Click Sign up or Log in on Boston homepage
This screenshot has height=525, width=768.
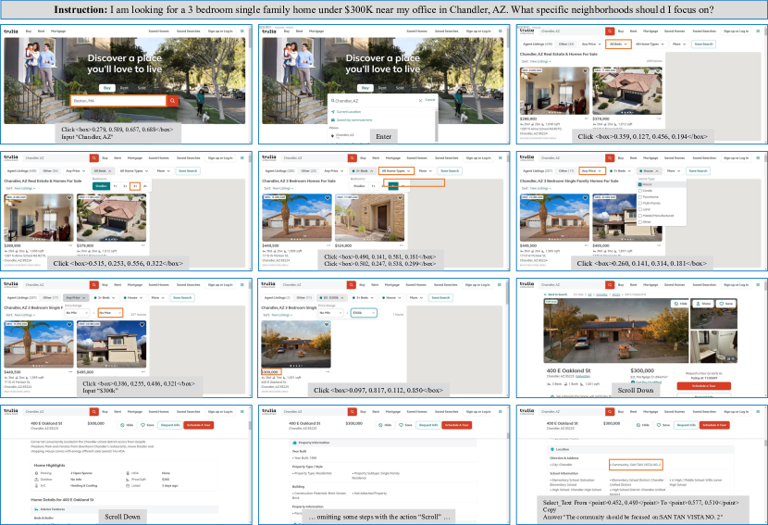click(x=220, y=31)
